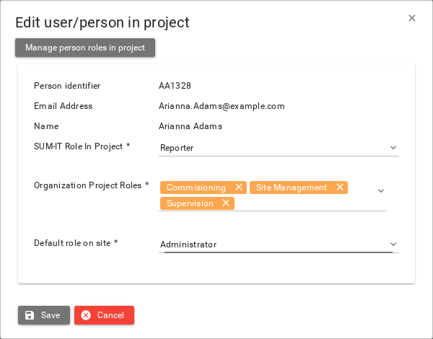The image size is (433, 339).
Task: Expand SUM-IT Role In Project chevron
Action: [x=393, y=148]
